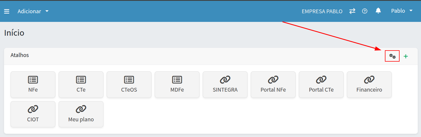Click the Financeiro chain-link icon
Viewport: 421px width, 137px height.
(x=369, y=80)
